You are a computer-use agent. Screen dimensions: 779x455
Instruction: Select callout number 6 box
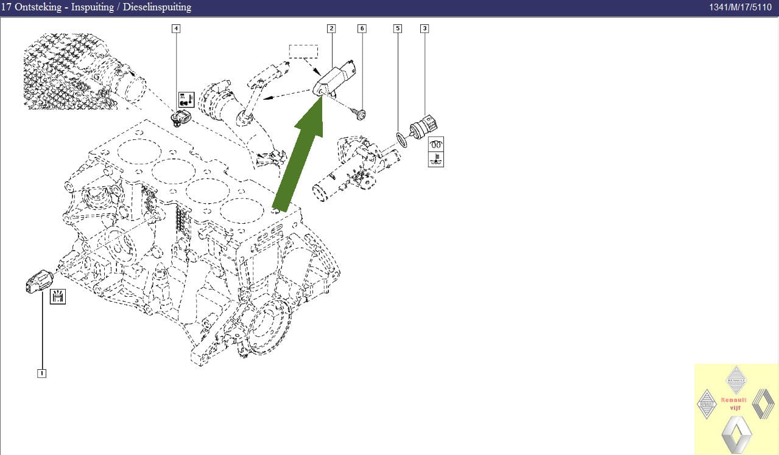tap(362, 28)
